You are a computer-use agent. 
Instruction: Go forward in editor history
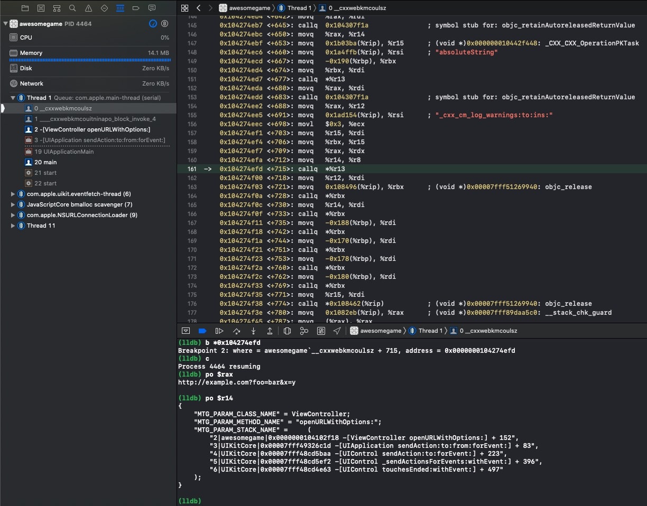click(210, 8)
